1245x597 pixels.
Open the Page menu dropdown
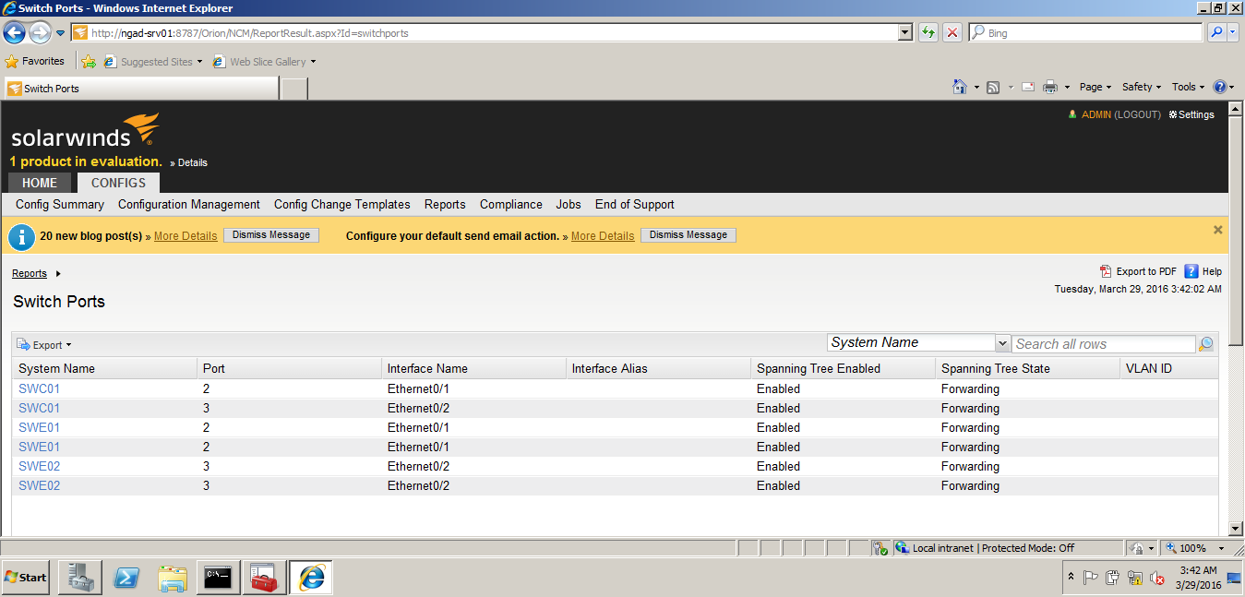1095,87
